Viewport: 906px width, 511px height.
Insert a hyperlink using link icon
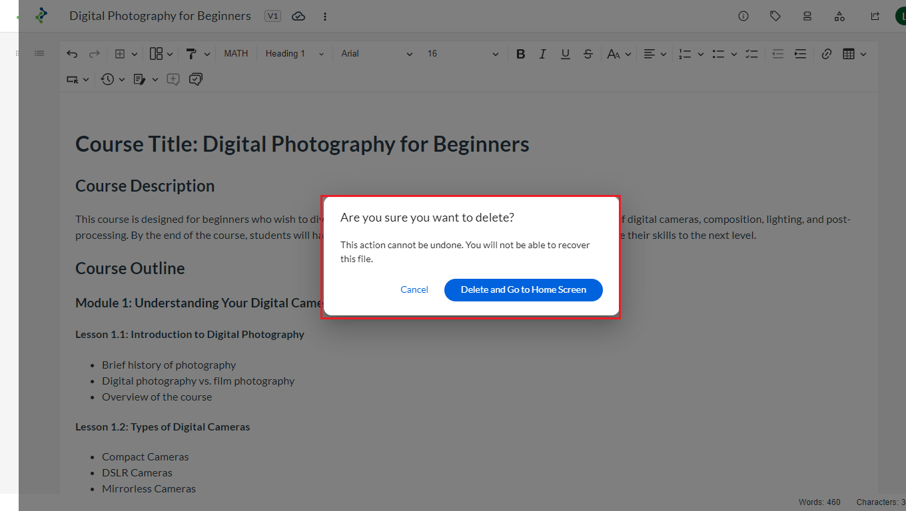[x=827, y=54]
